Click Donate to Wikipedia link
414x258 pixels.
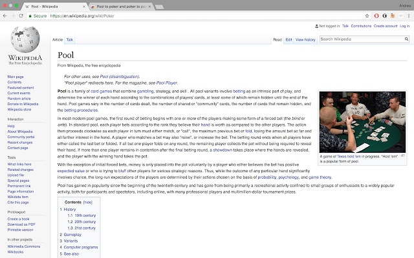pos(23,104)
